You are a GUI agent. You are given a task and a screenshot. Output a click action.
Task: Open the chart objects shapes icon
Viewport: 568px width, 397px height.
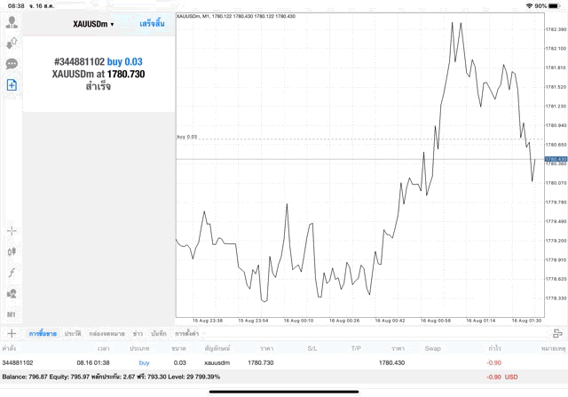tap(12, 294)
